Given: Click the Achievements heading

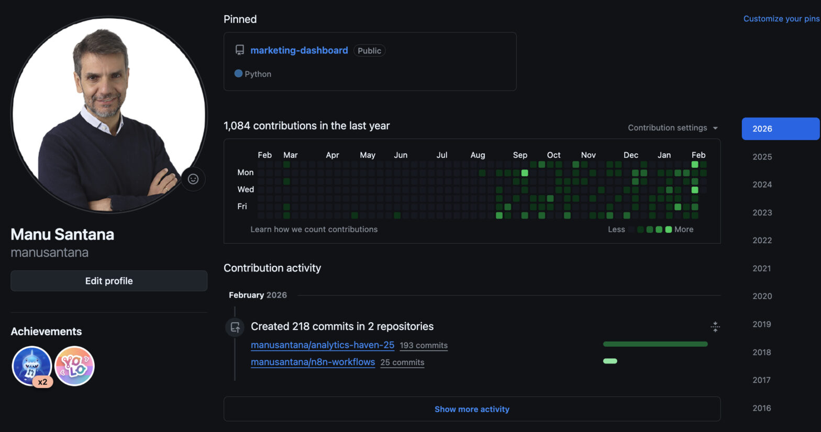Looking at the screenshot, I should tap(46, 332).
